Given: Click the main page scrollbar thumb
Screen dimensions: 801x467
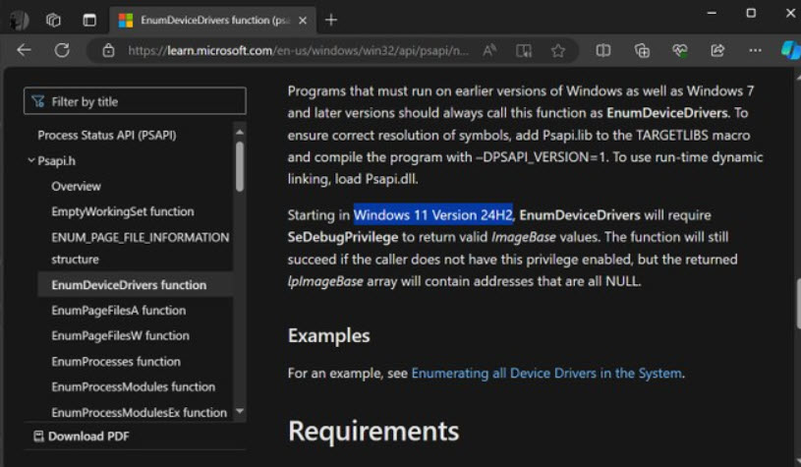Looking at the screenshot, I should (x=798, y=304).
